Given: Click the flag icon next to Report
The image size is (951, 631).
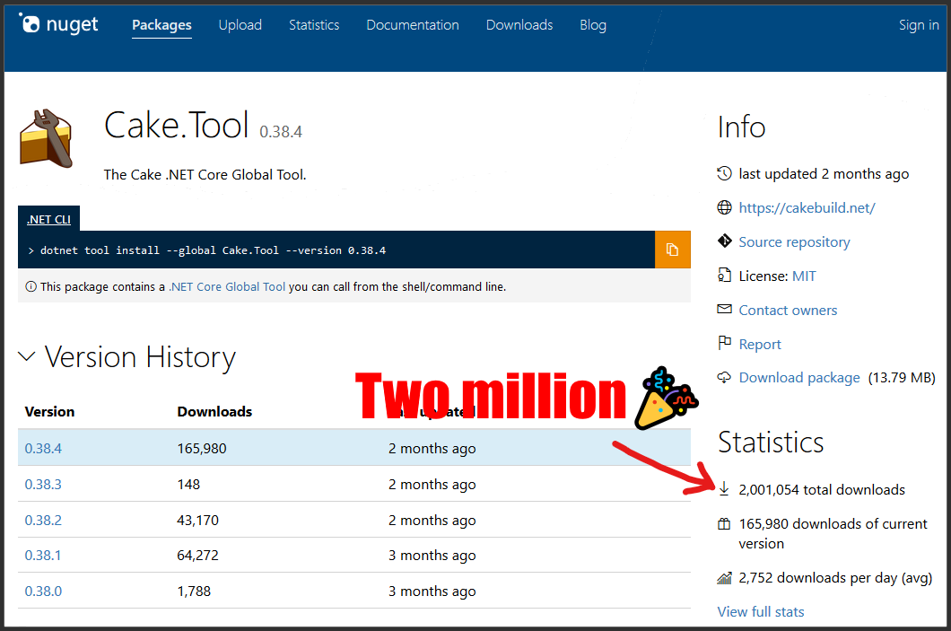Looking at the screenshot, I should (724, 343).
